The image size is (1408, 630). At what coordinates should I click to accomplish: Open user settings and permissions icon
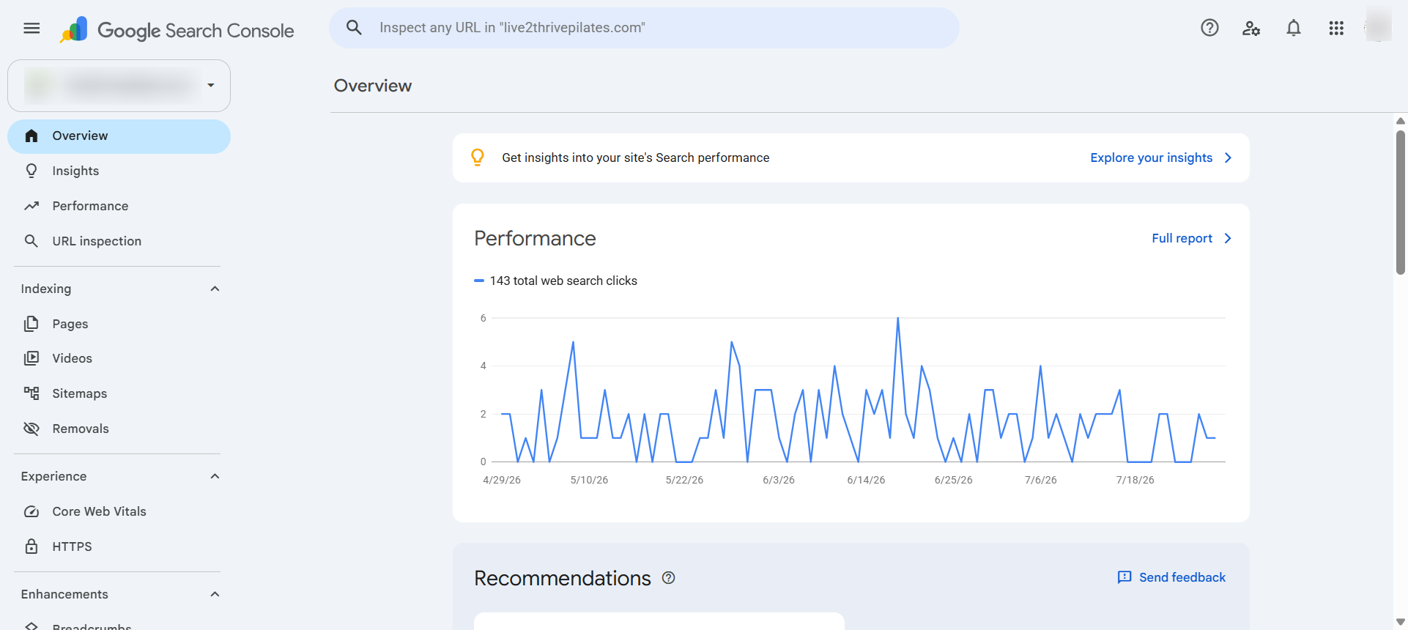[1251, 29]
